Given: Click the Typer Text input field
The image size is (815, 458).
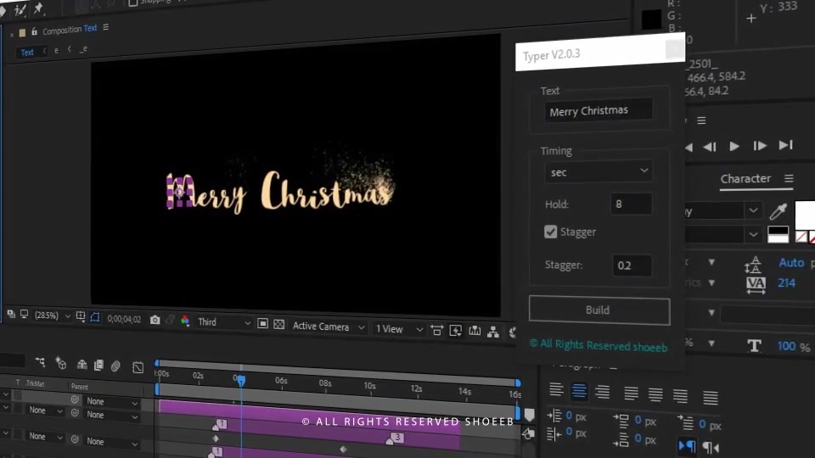Looking at the screenshot, I should 599,110.
